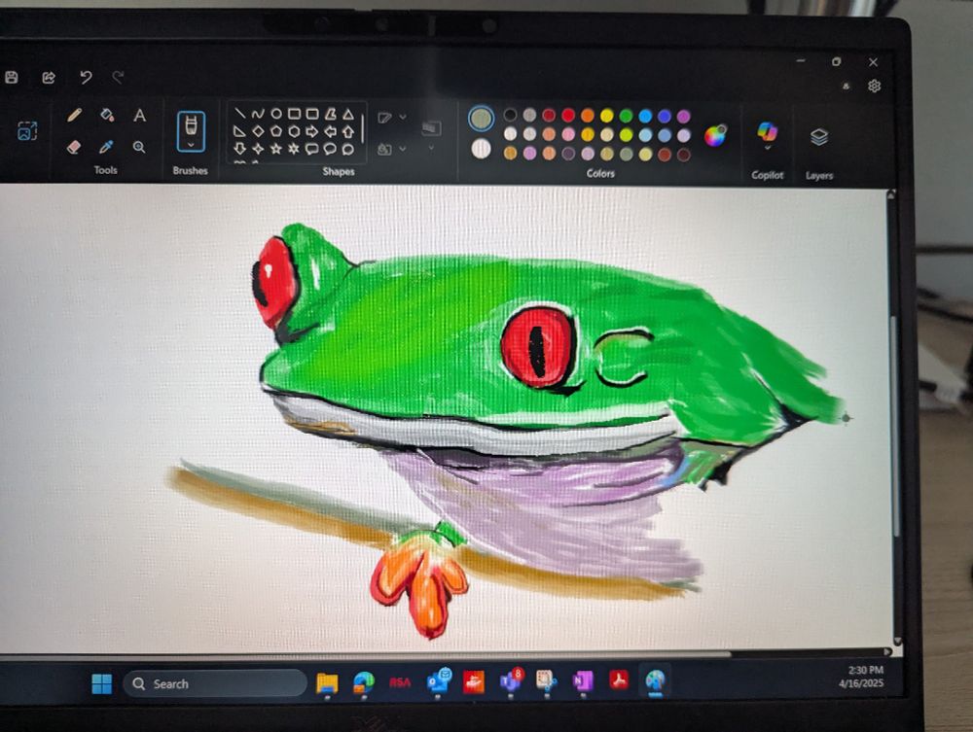Image resolution: width=973 pixels, height=732 pixels.
Task: Open OneNote from the taskbar
Action: (x=583, y=680)
